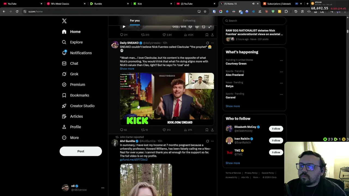Viewport: 349px width, 196px height.
Task: Open Premium in the sidebar
Action: (73, 85)
